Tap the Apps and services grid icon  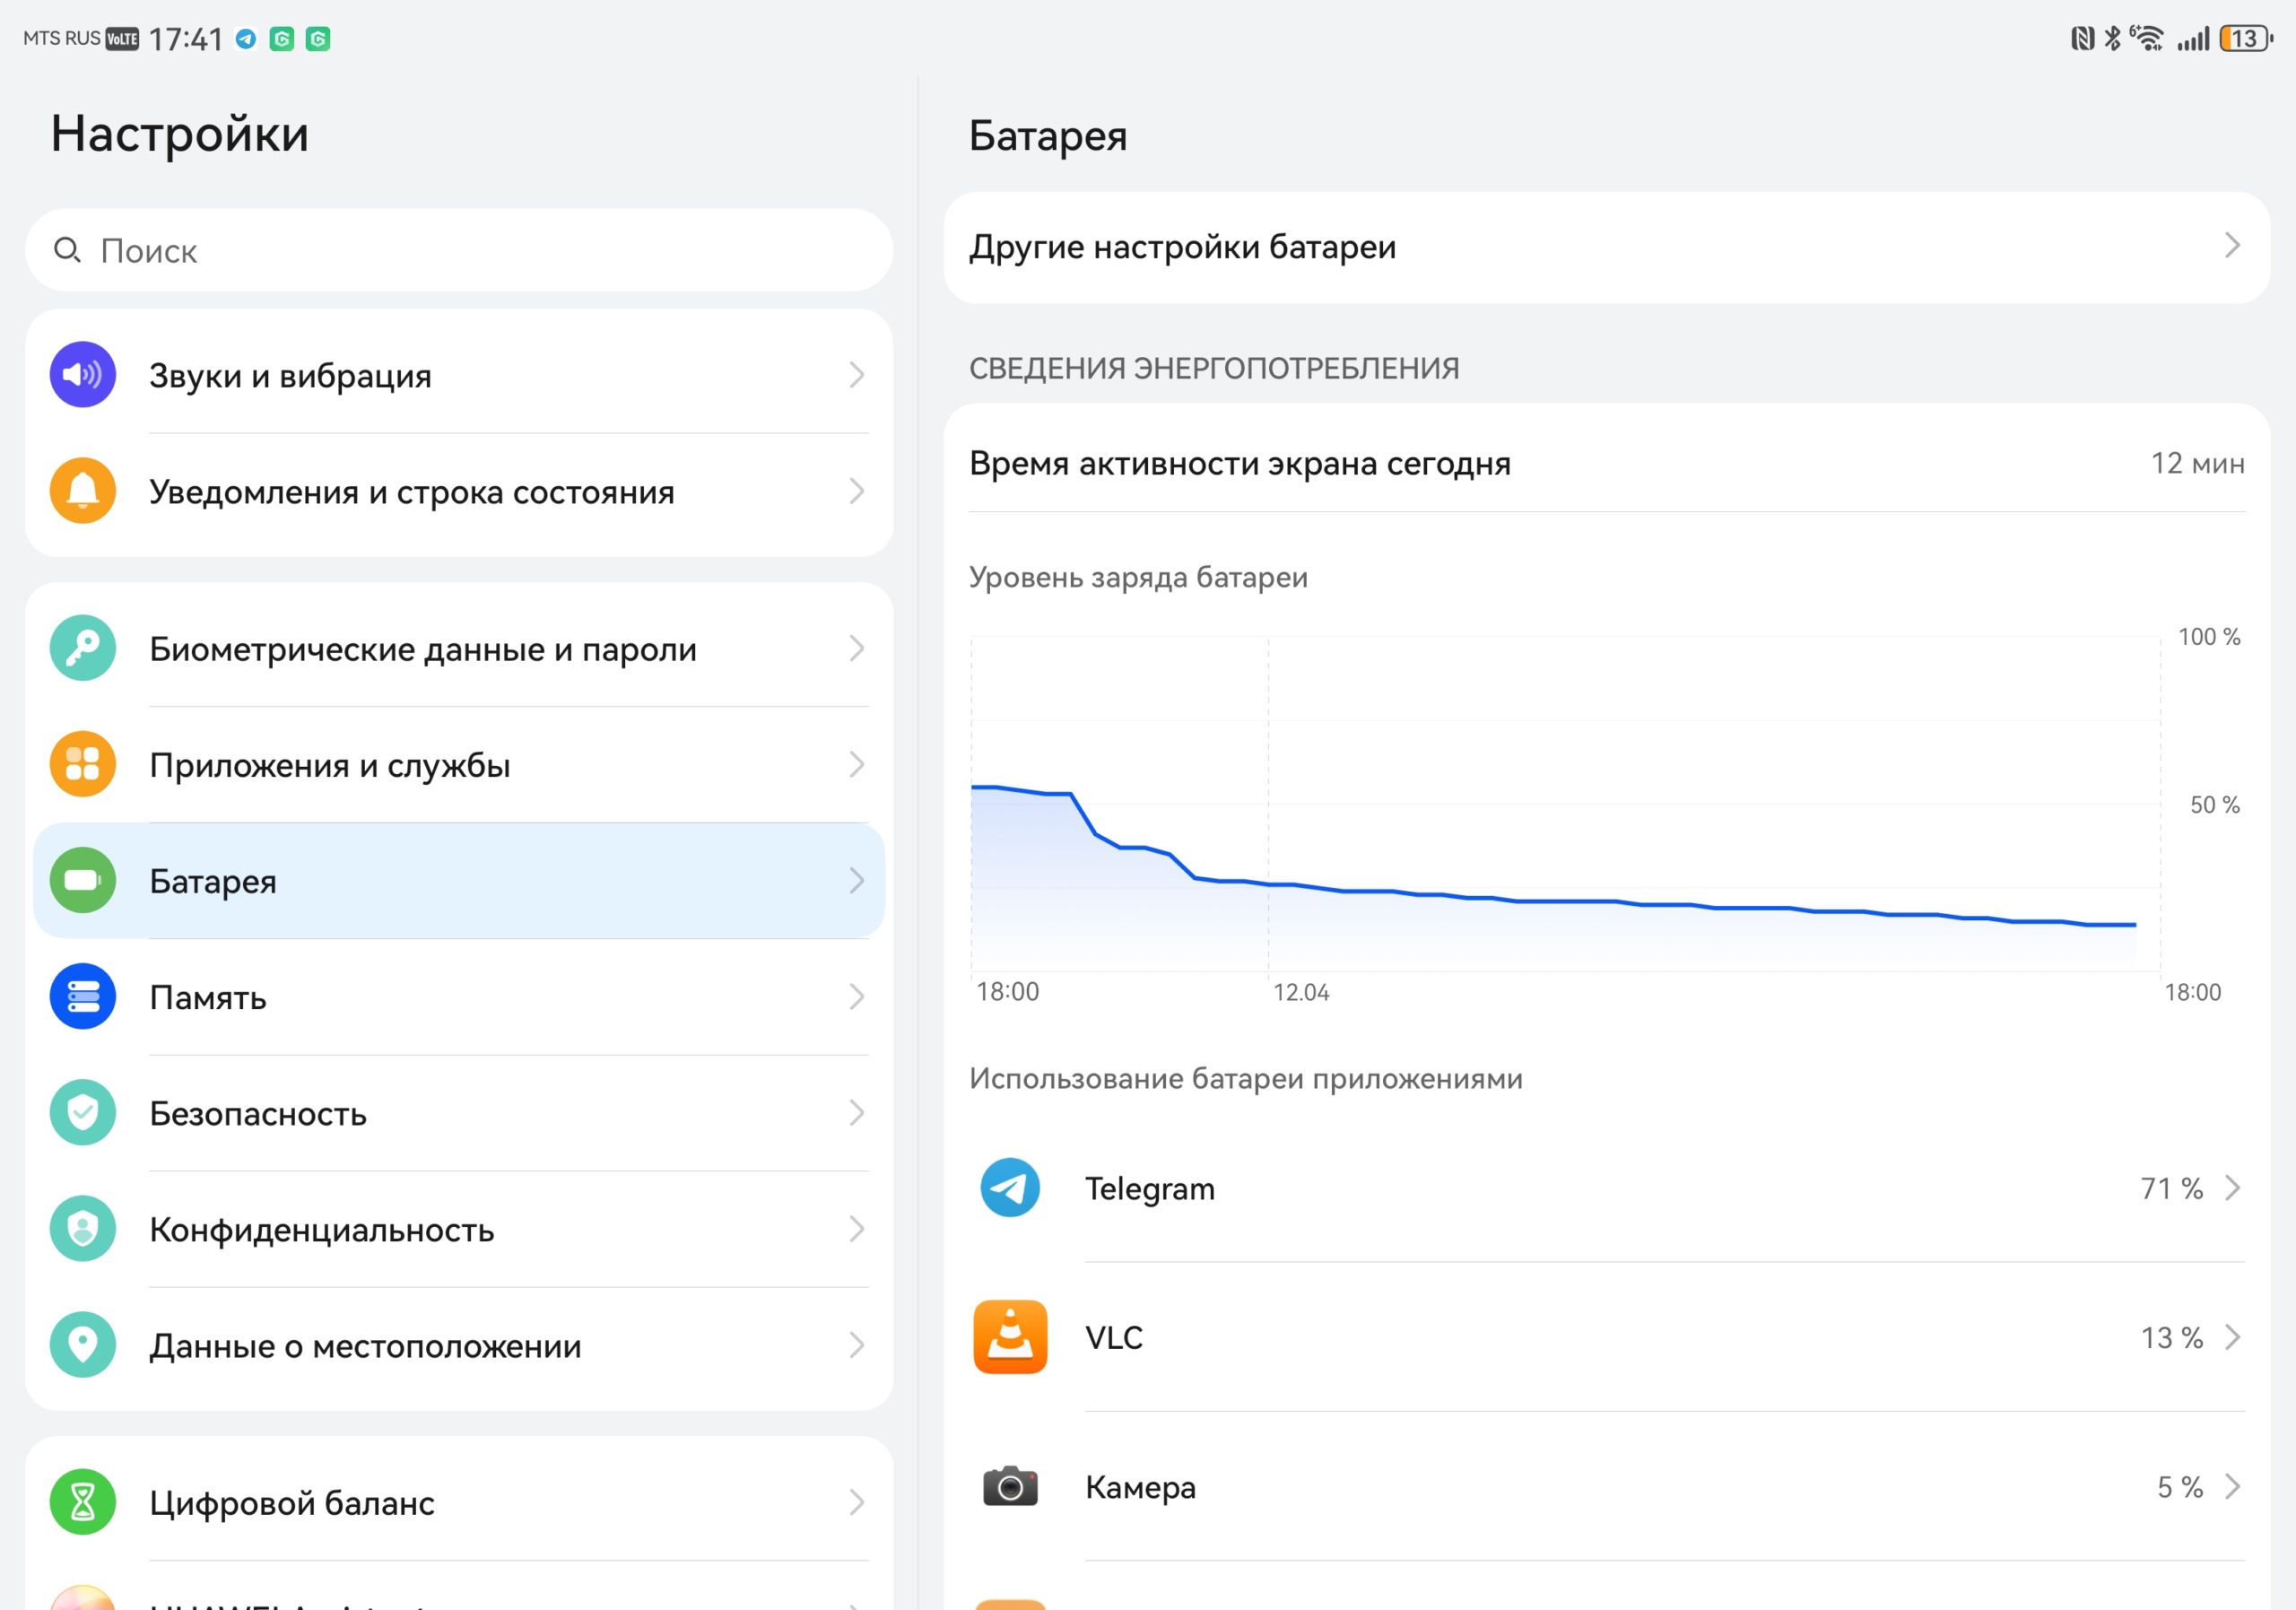[x=83, y=764]
